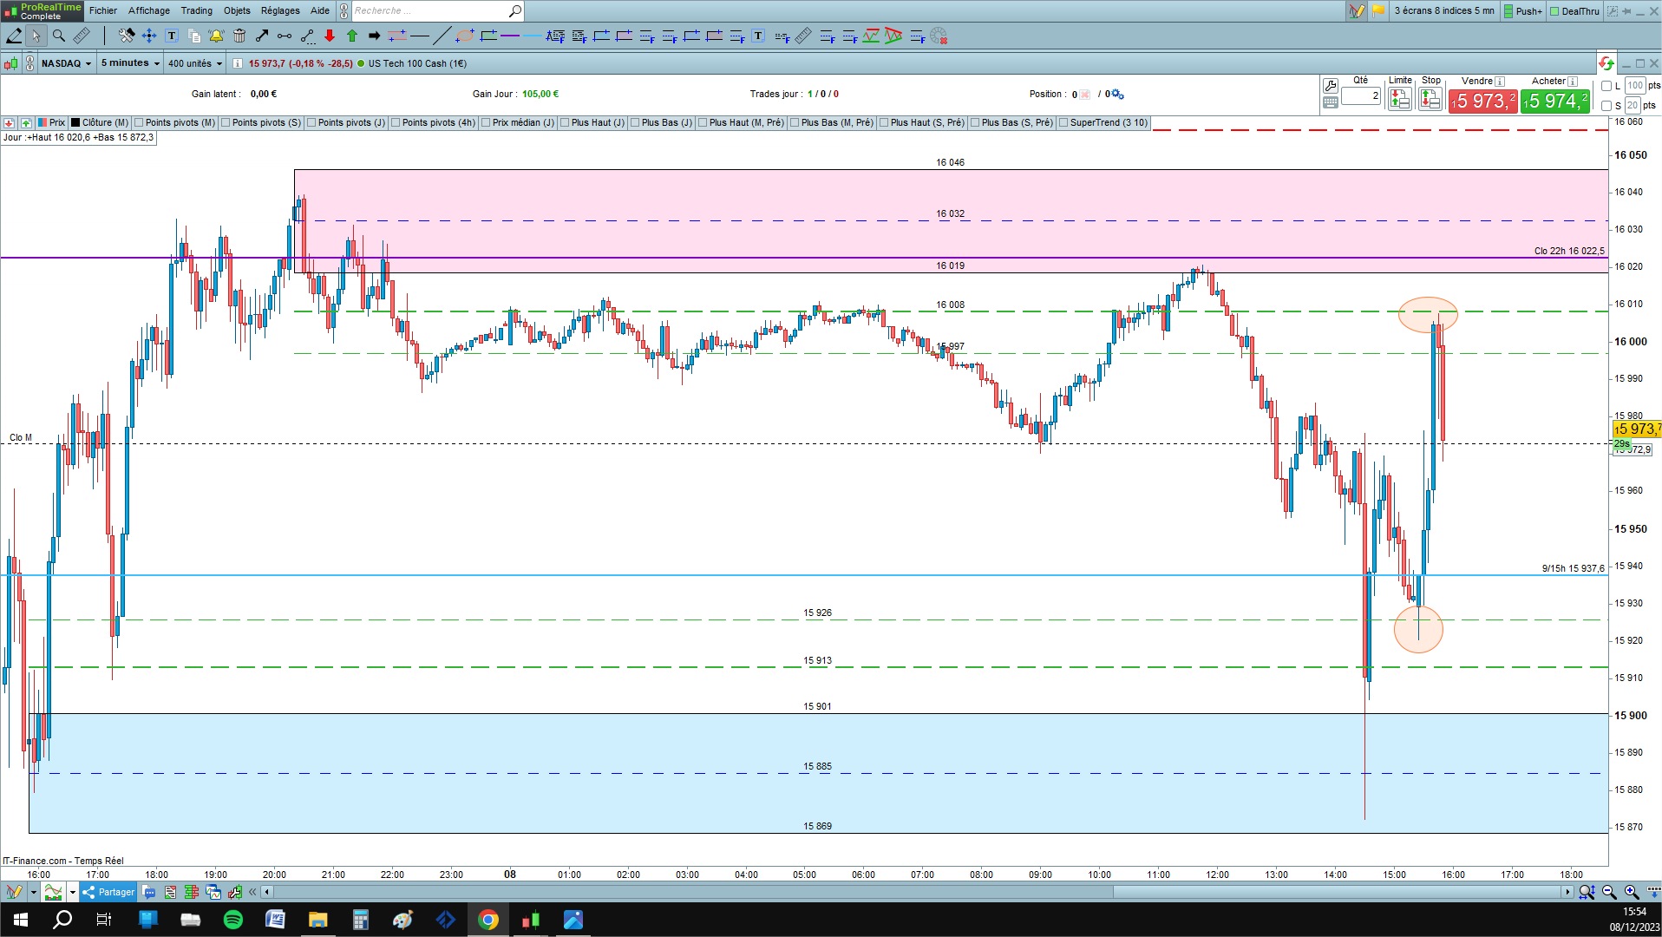
Task: Click the yellow flag icon
Action: click(1378, 11)
